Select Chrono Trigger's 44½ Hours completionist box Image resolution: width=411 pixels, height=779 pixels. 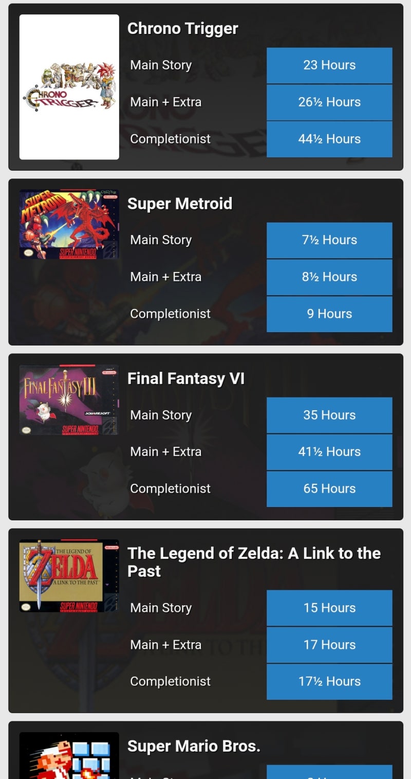(329, 139)
